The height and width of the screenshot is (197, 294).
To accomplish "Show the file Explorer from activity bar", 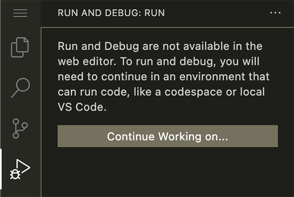I will coord(20,47).
